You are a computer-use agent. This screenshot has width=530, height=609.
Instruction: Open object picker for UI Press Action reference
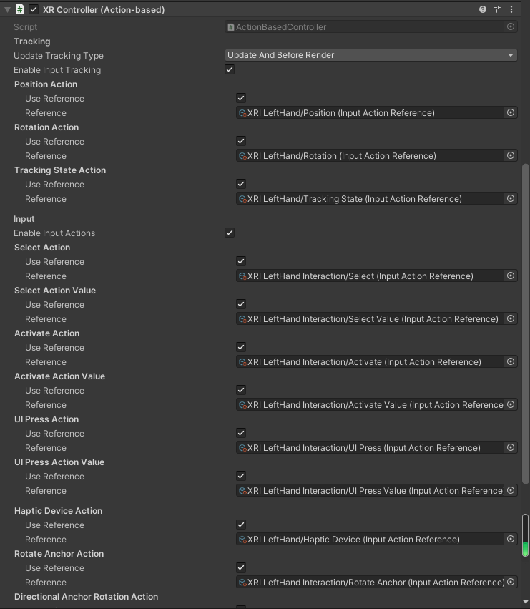click(511, 447)
